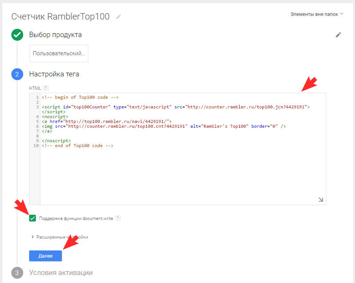Expand the 'Расширенные настройки' section
This screenshot has height=283, width=355.
[59, 237]
